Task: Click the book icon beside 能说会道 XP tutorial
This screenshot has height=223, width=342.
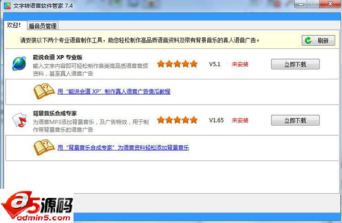Action: click(44, 91)
